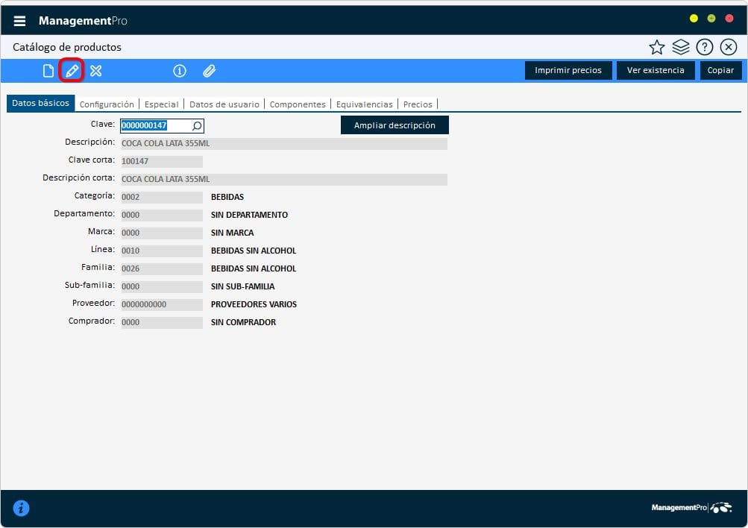Mark catalog as favorite with star icon
This screenshot has width=748, height=528.
pos(656,48)
